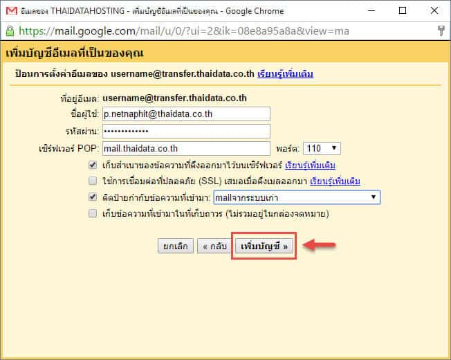This screenshot has height=360, width=451.
Task: Open the label dropdown 'mailจากระบบเก่า'
Action: 297,197
